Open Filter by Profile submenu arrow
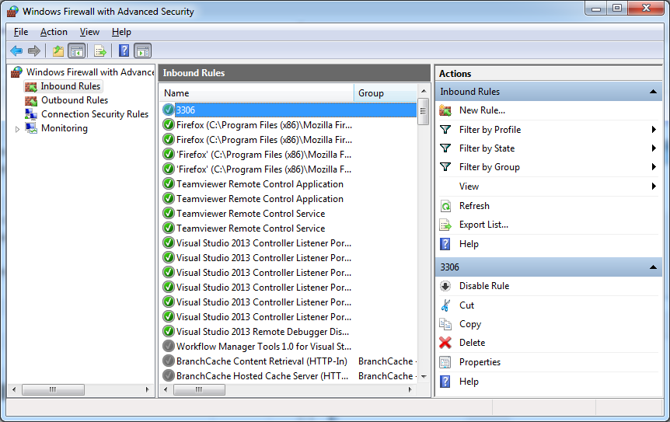This screenshot has height=422, width=670. click(x=654, y=130)
